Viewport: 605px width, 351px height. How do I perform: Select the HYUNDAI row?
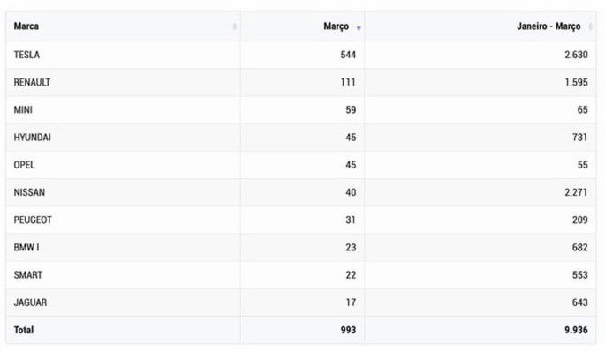click(301, 138)
